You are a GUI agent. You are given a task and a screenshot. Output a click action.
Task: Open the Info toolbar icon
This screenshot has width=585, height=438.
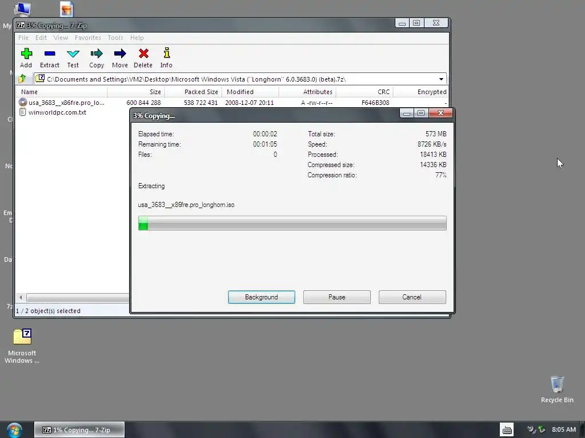click(166, 53)
